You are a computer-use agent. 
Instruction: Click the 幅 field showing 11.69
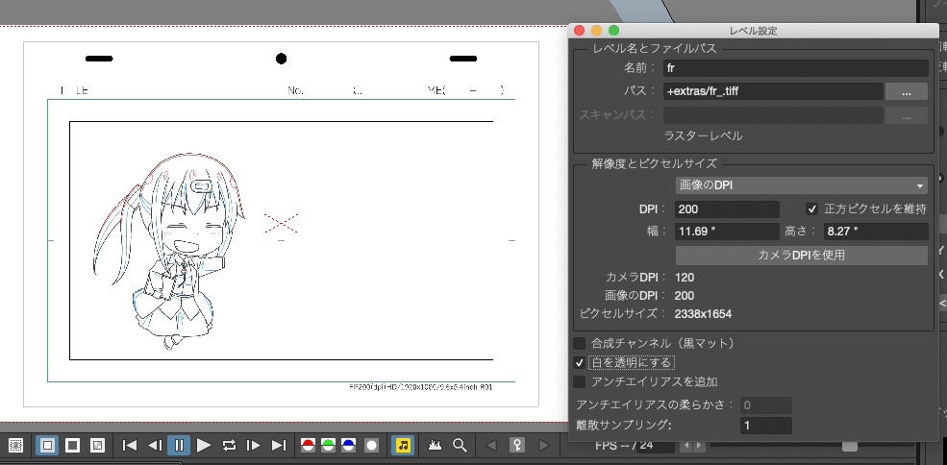(x=727, y=232)
